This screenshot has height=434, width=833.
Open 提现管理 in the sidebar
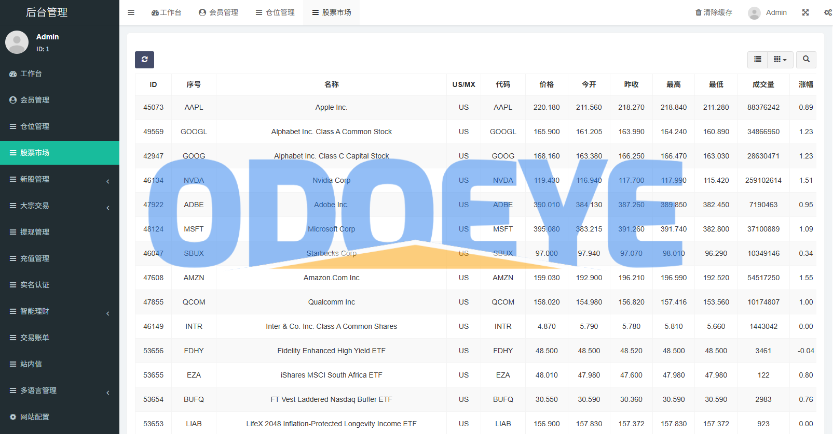click(x=35, y=232)
